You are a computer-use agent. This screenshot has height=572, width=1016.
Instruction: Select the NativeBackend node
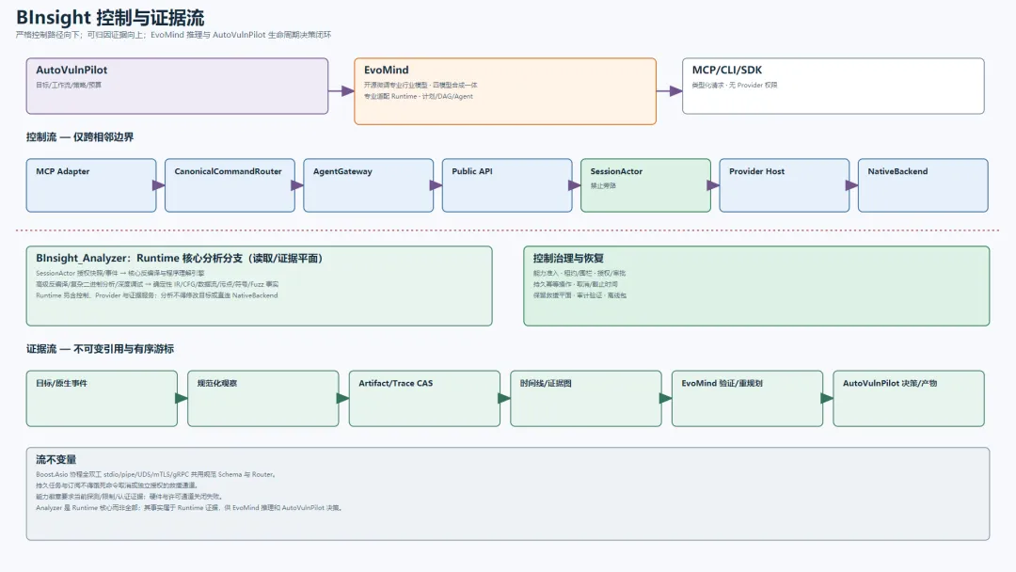(x=923, y=185)
